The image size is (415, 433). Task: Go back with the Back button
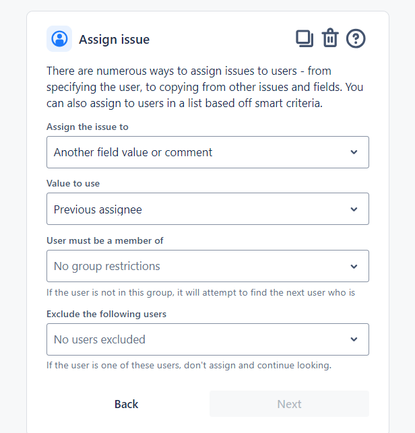click(x=126, y=404)
